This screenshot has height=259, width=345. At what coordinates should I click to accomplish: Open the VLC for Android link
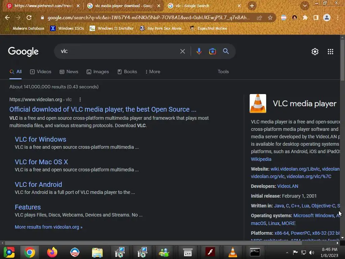tap(38, 184)
